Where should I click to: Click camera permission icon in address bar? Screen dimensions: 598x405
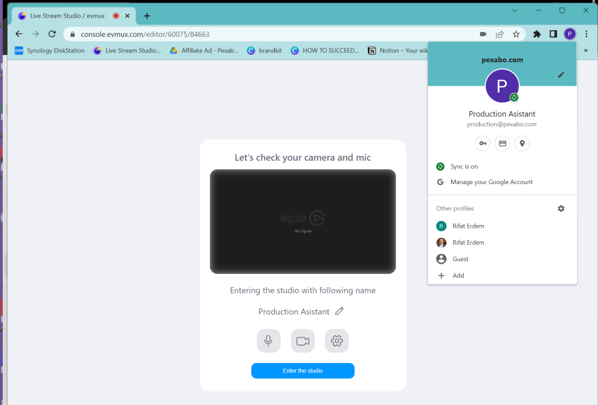[483, 34]
